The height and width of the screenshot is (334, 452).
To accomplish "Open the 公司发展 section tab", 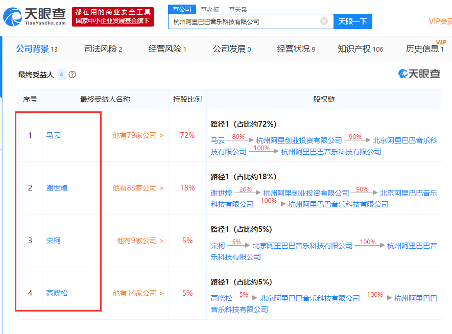I will 232,49.
